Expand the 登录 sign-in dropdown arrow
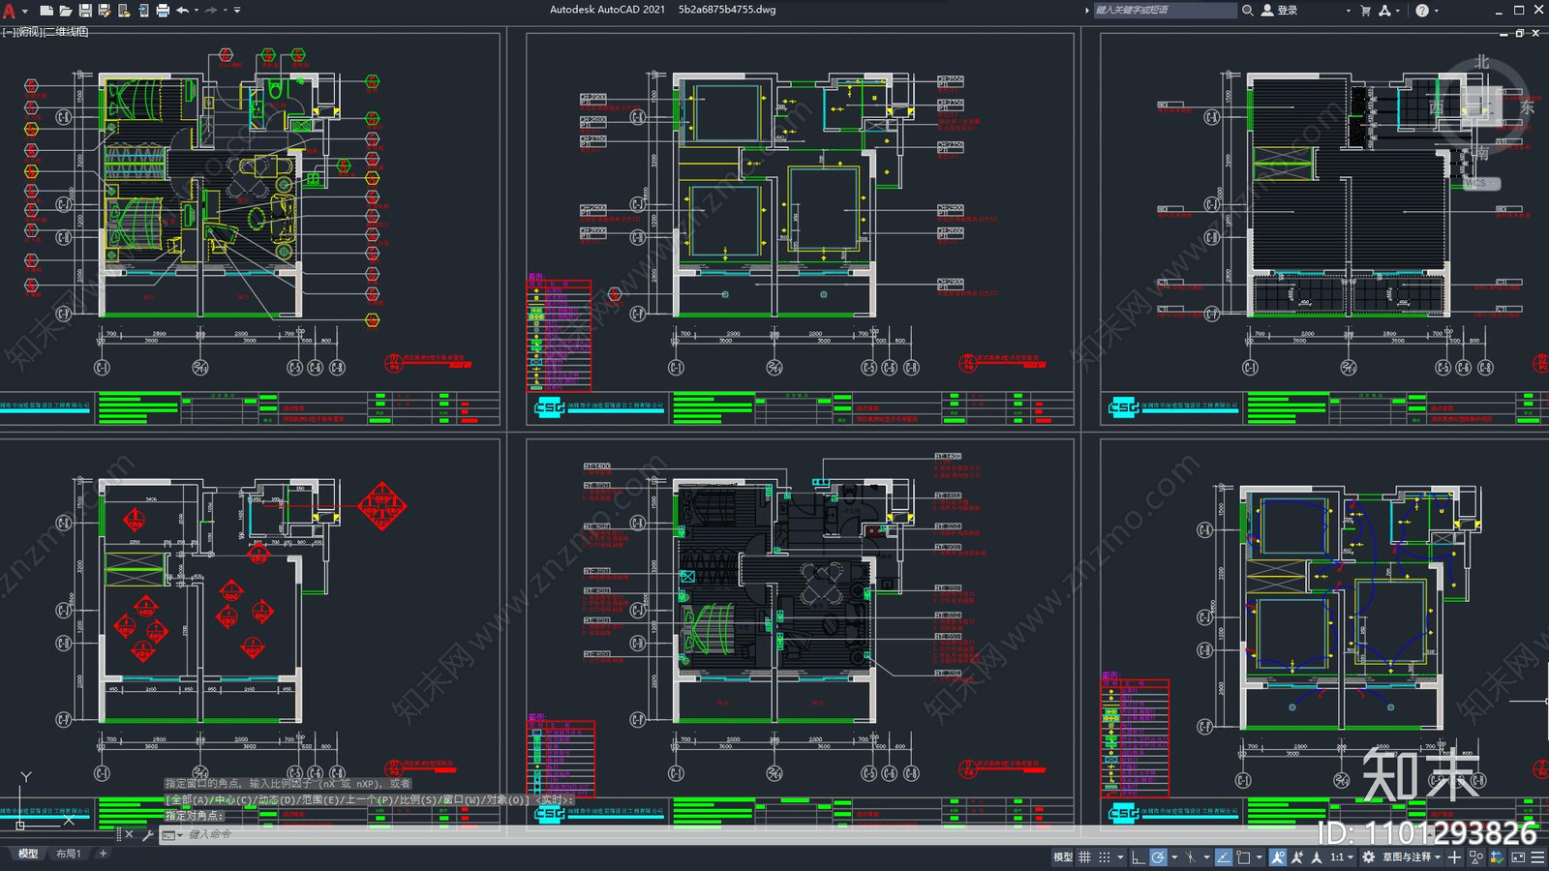1549x871 pixels. (1348, 11)
